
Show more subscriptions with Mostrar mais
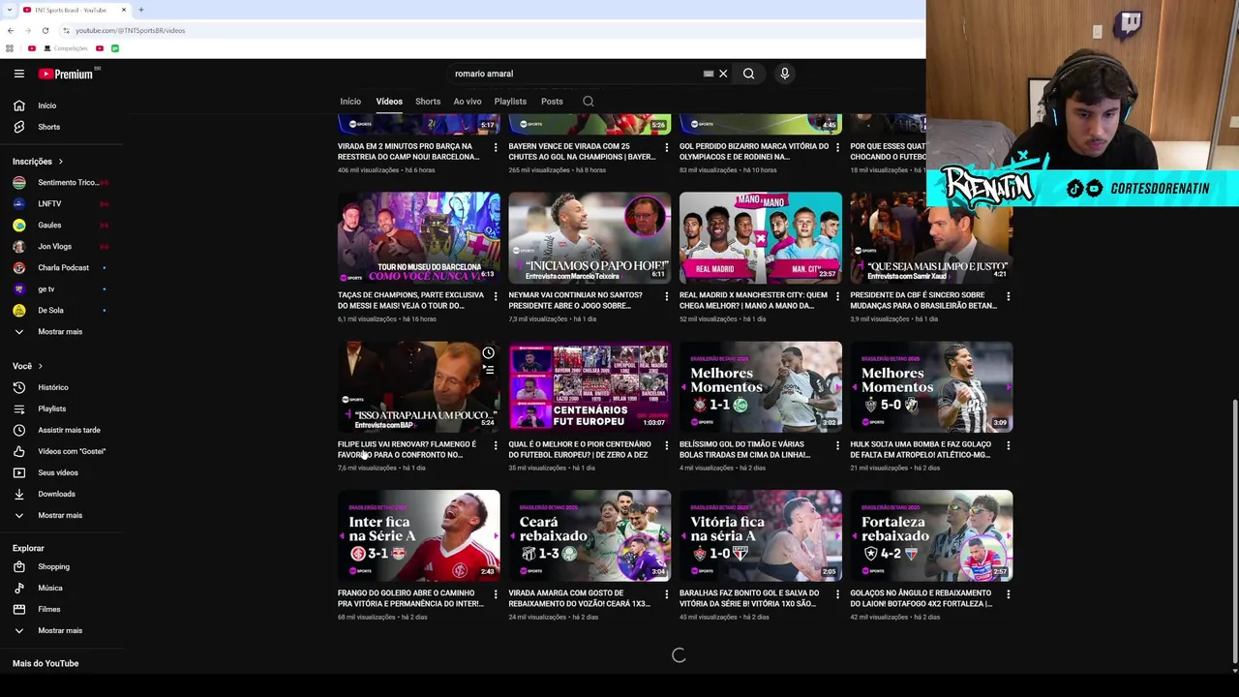pos(61,331)
